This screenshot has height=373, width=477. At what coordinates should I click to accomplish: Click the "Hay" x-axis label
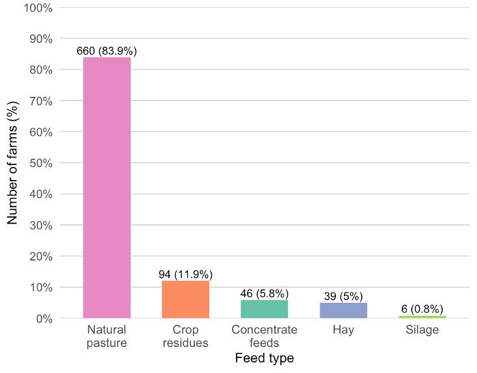pos(343,330)
